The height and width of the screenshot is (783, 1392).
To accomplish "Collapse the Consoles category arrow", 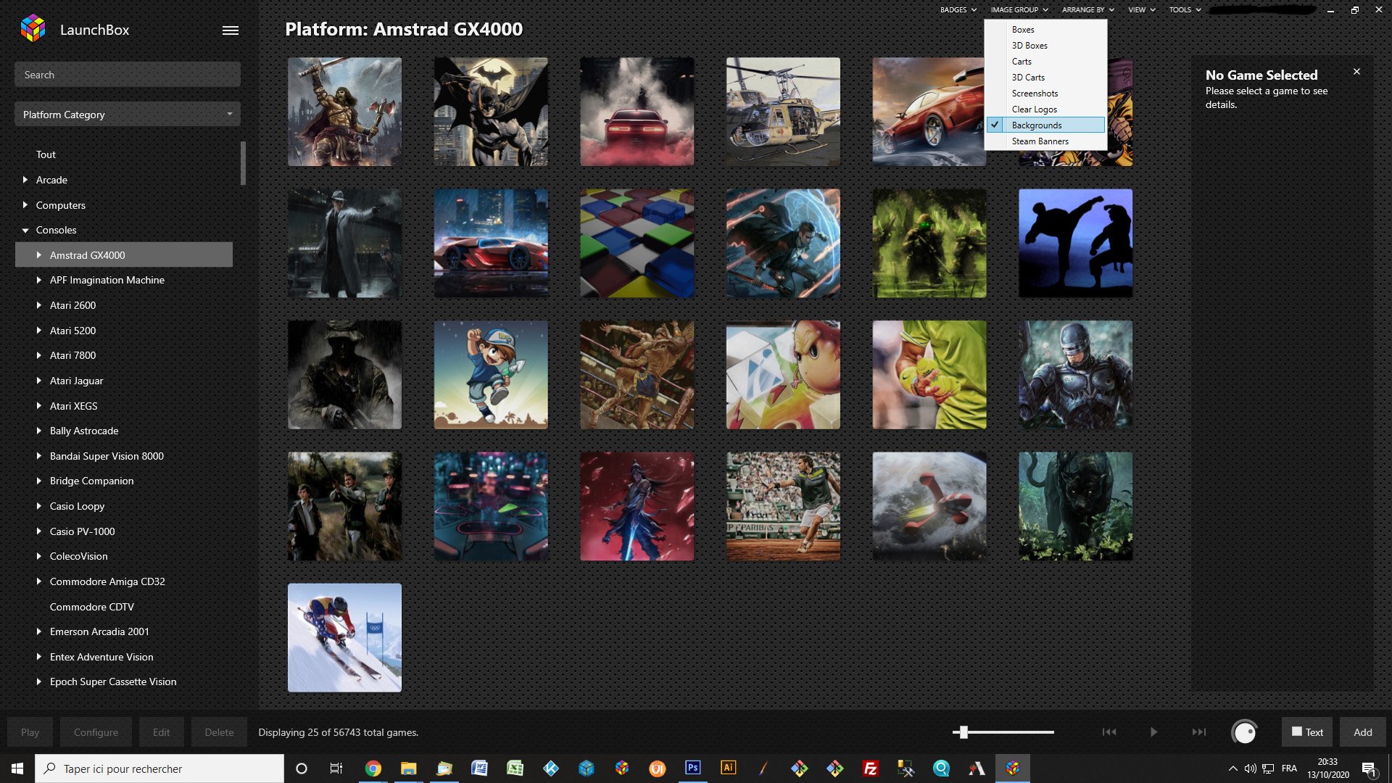I will click(25, 231).
